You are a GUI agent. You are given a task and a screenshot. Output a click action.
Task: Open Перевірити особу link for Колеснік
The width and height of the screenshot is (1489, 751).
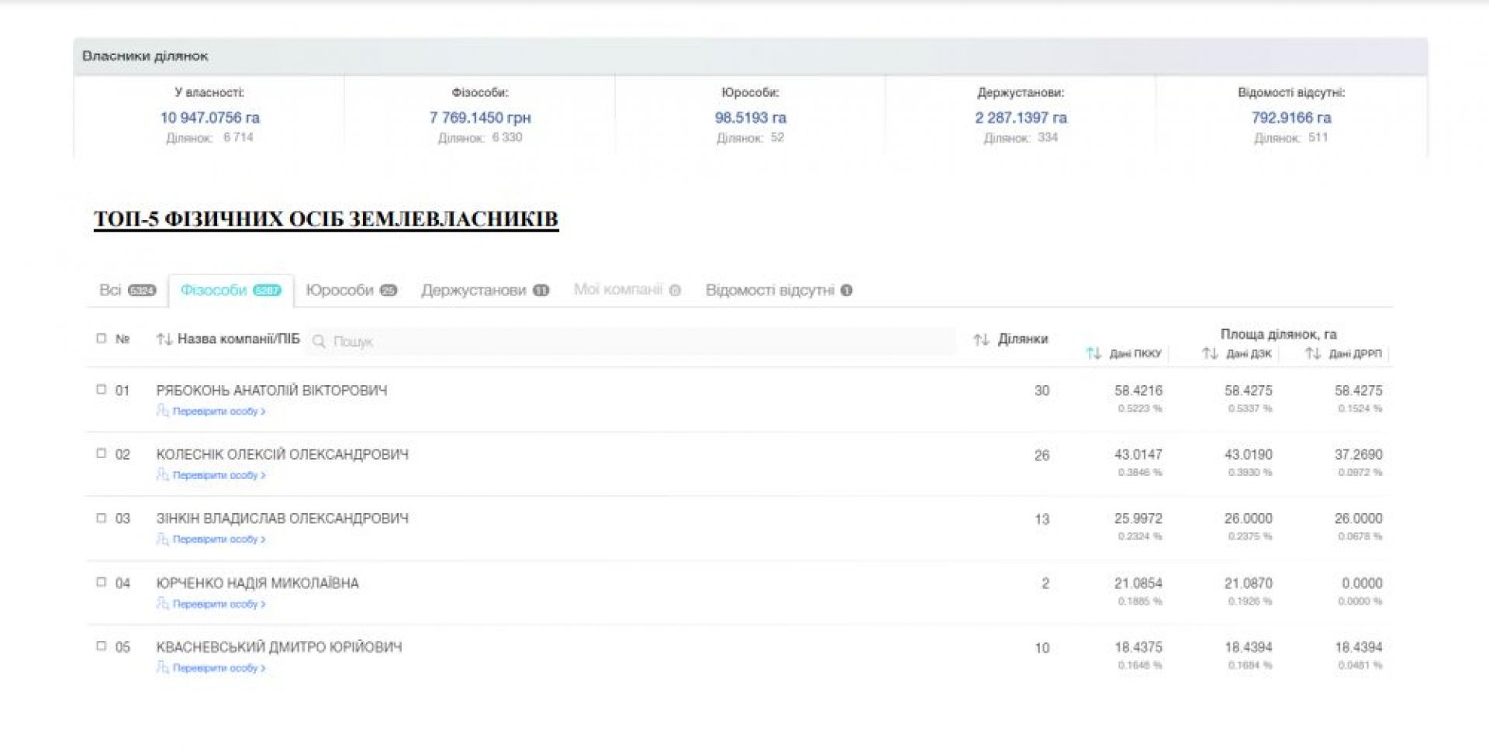(x=218, y=475)
